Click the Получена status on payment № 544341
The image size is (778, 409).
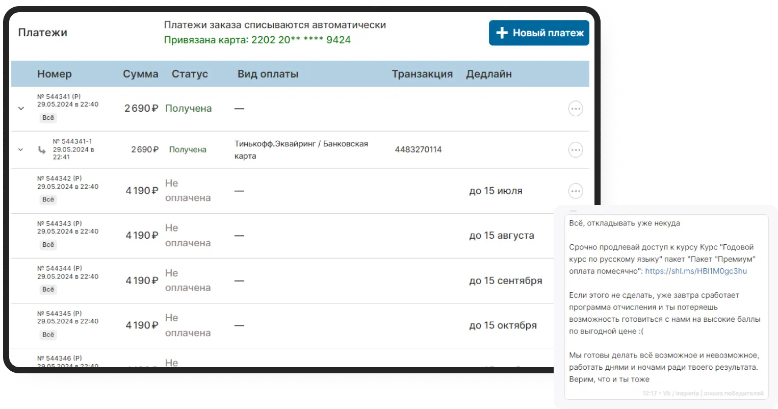(x=189, y=108)
